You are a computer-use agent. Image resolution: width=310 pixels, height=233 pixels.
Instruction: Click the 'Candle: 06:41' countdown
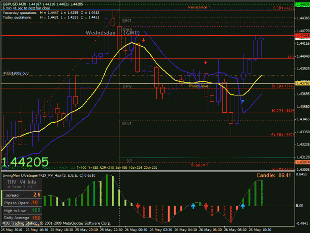[x=274, y=175]
